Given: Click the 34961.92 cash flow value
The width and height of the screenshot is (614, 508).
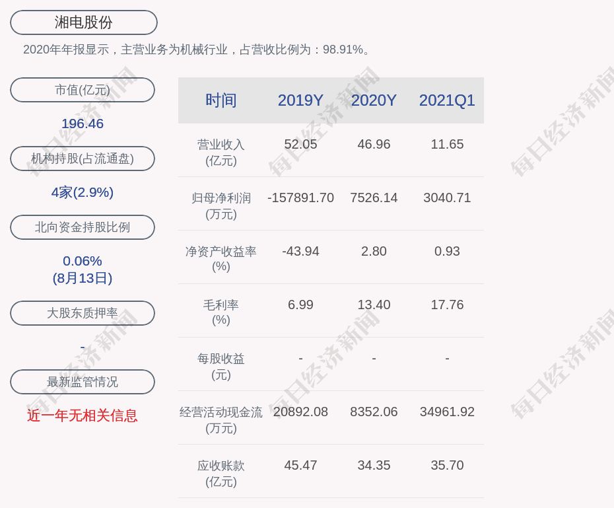Looking at the screenshot, I should click(447, 412).
